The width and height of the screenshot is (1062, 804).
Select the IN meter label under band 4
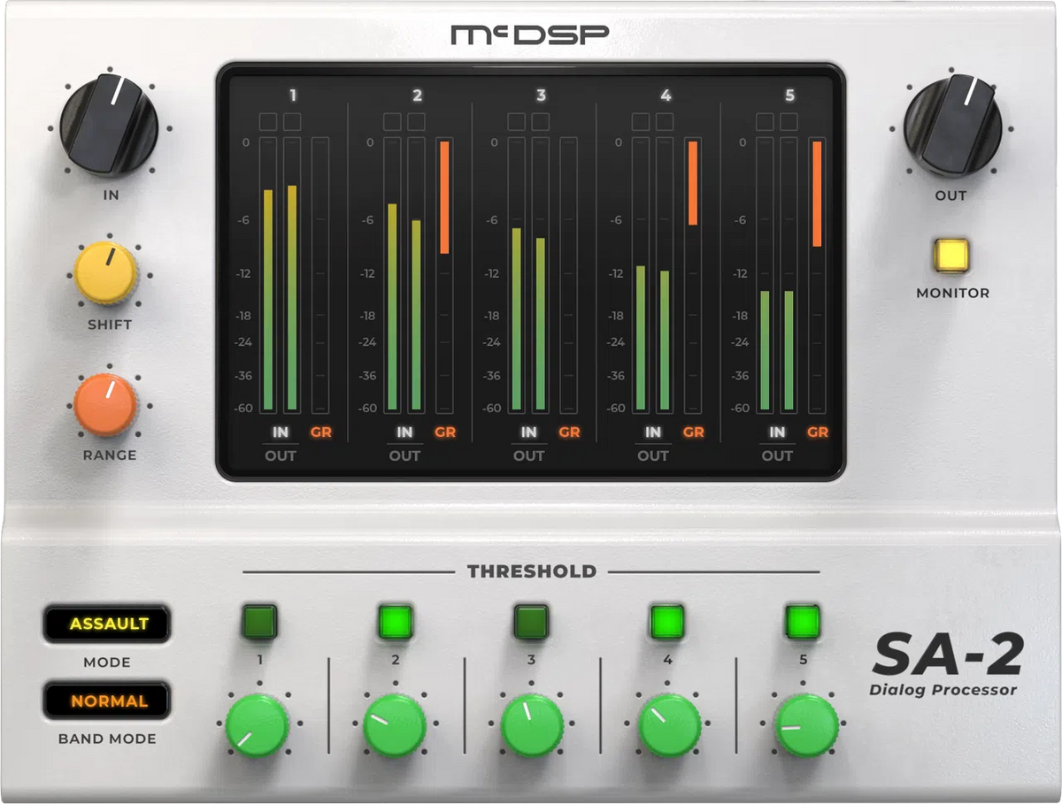(652, 433)
